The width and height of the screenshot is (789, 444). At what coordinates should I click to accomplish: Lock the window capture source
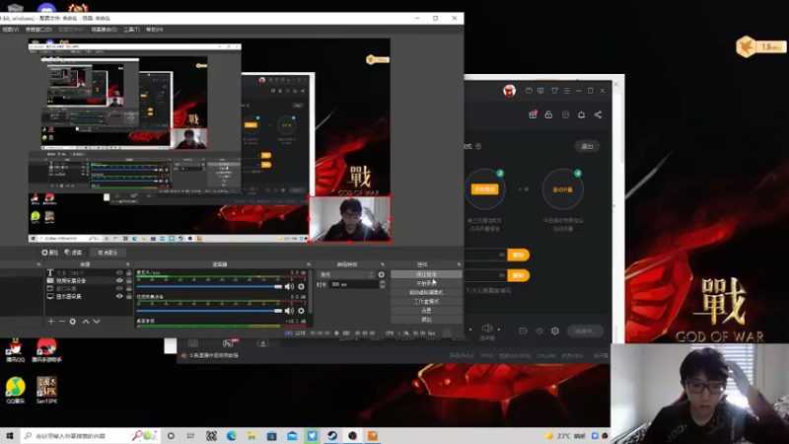tap(129, 288)
